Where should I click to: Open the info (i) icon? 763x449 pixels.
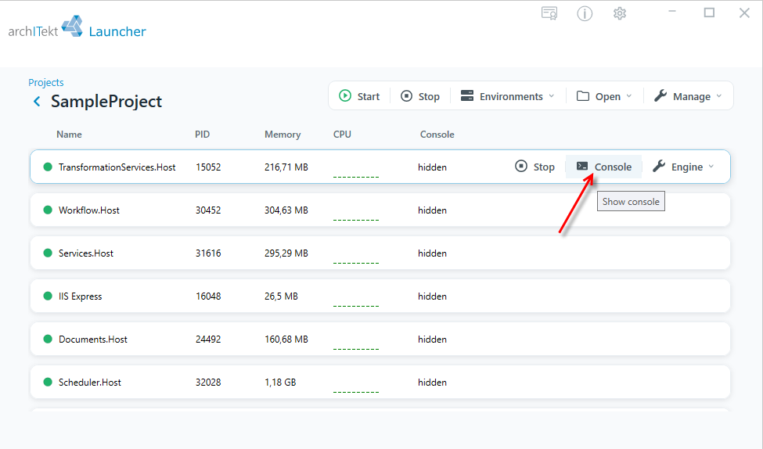pyautogui.click(x=585, y=13)
